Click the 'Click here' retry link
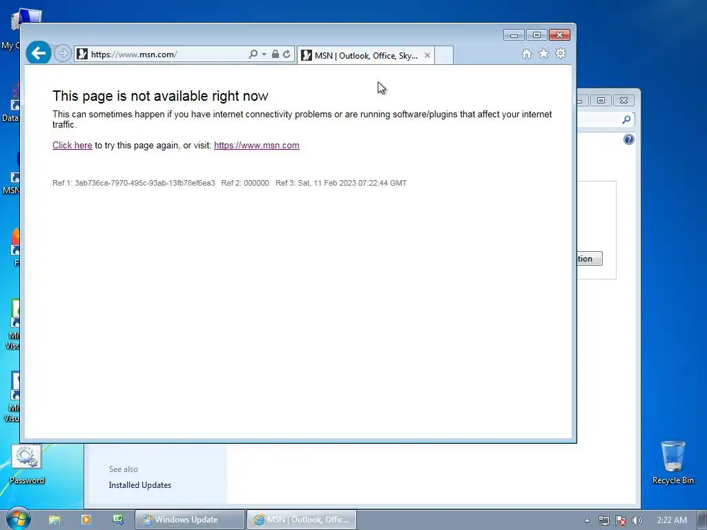The width and height of the screenshot is (707, 530). [x=72, y=145]
